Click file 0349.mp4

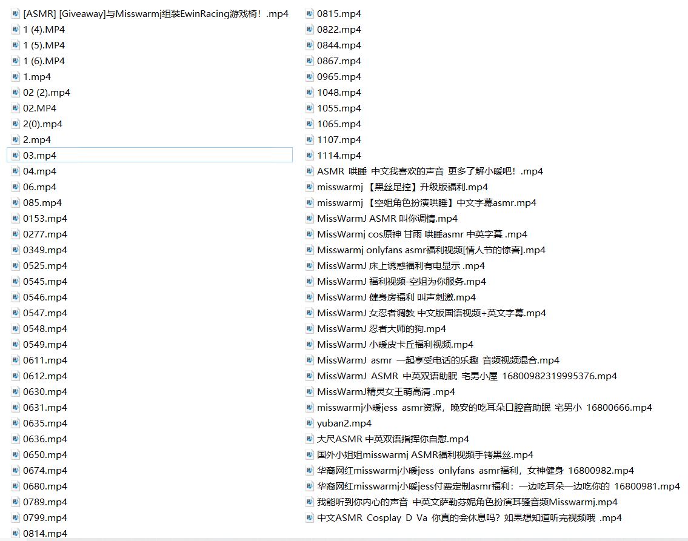45,250
